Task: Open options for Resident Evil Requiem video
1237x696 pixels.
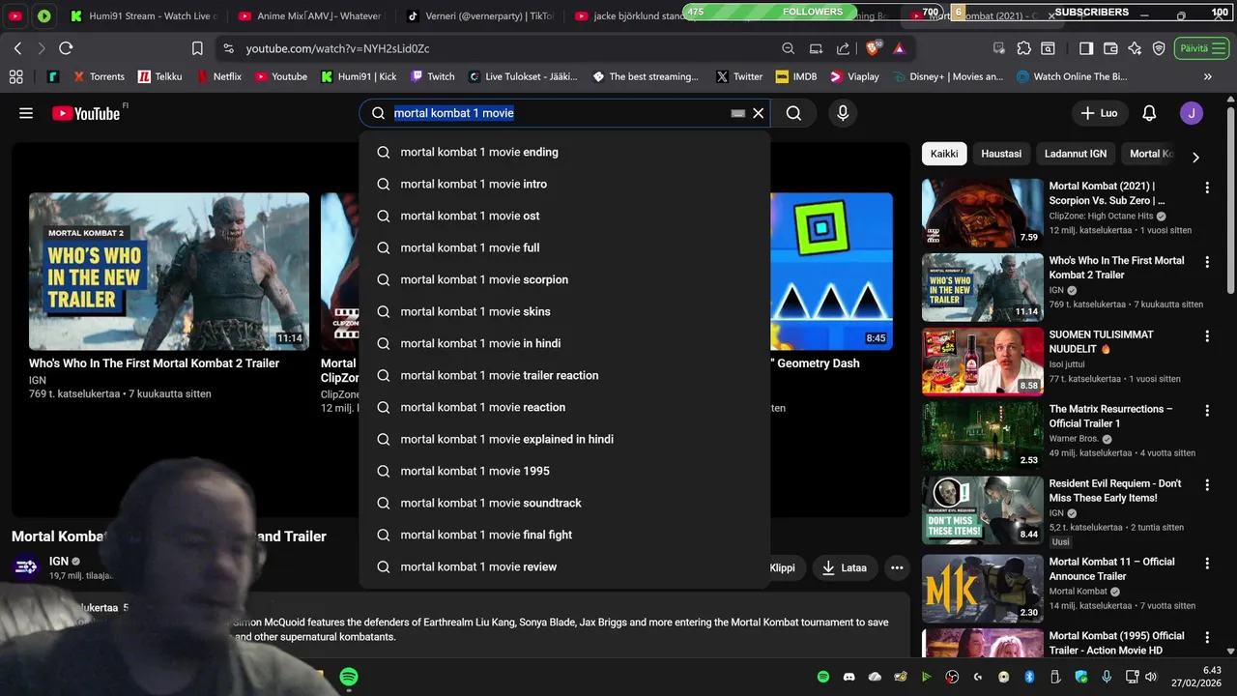Action: (x=1207, y=485)
